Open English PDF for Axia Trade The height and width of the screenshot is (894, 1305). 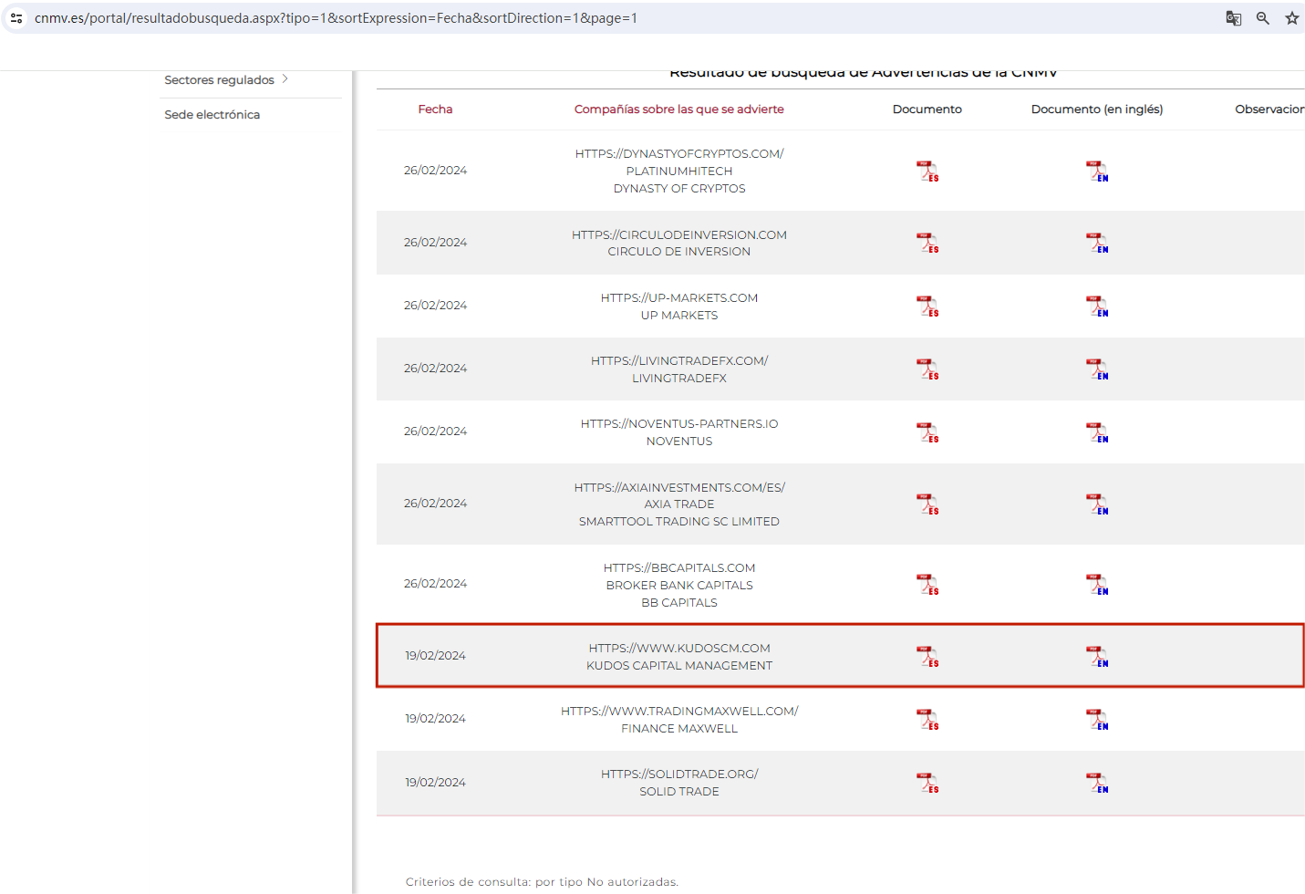[1097, 504]
